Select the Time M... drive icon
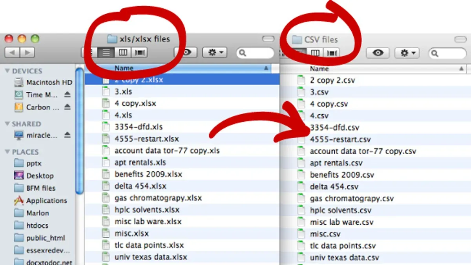Viewport: 471px width, 265px height. coord(19,95)
